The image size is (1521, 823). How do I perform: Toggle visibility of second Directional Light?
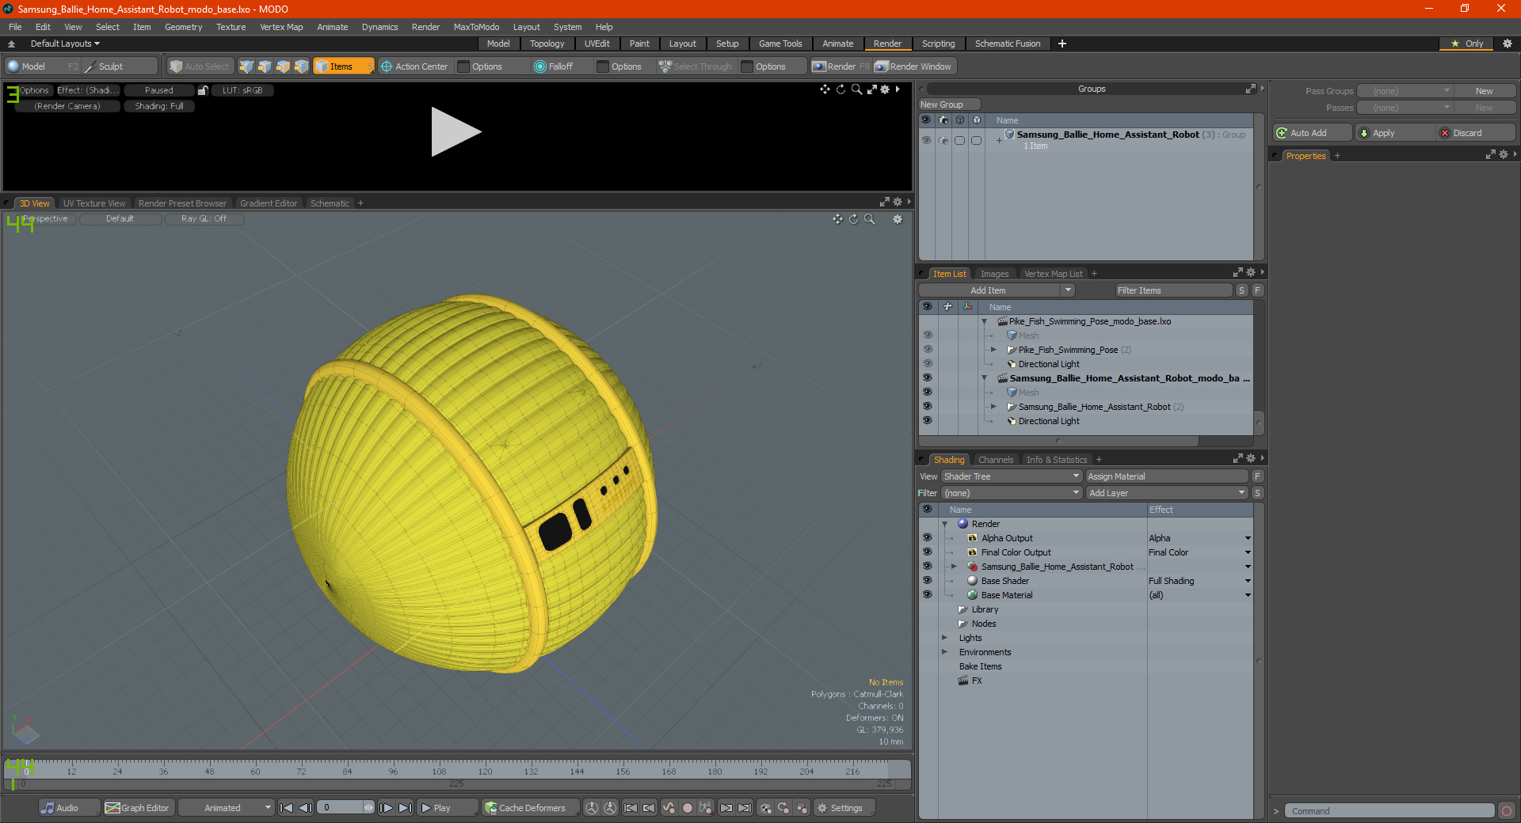[927, 421]
